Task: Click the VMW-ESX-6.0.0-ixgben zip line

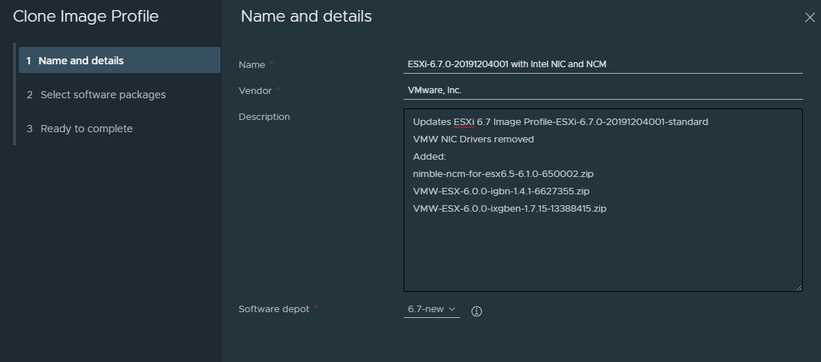Action: 509,209
